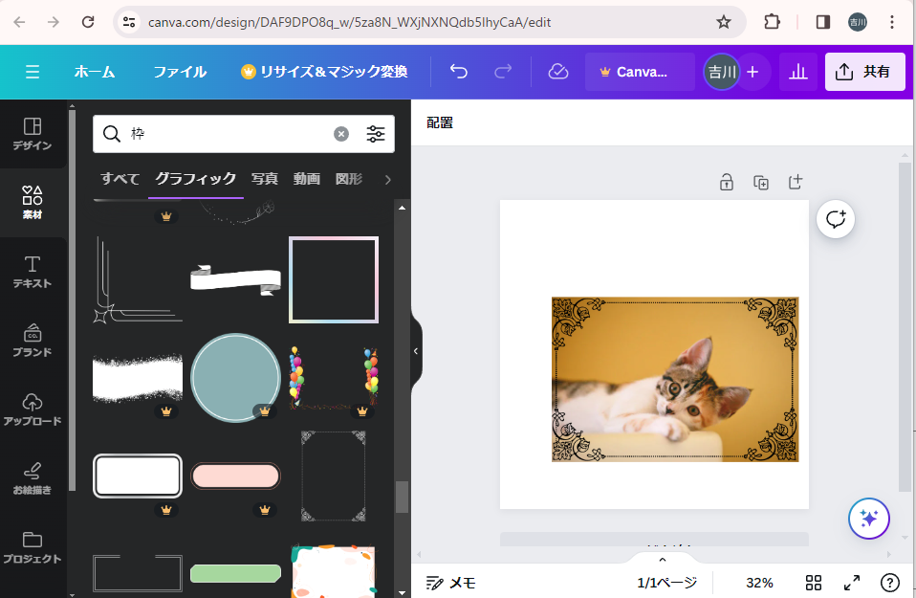Select the teal circle frame graphic
Viewport: 916px width, 598px height.
(235, 379)
